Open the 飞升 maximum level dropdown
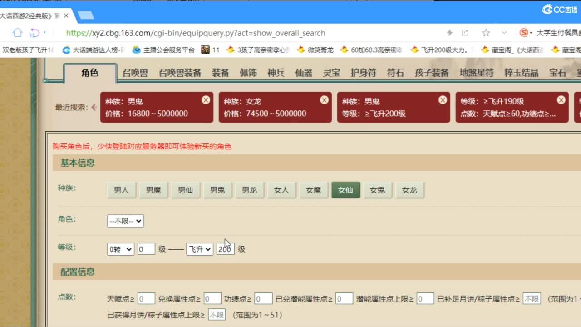The width and height of the screenshot is (581, 327). [x=200, y=249]
